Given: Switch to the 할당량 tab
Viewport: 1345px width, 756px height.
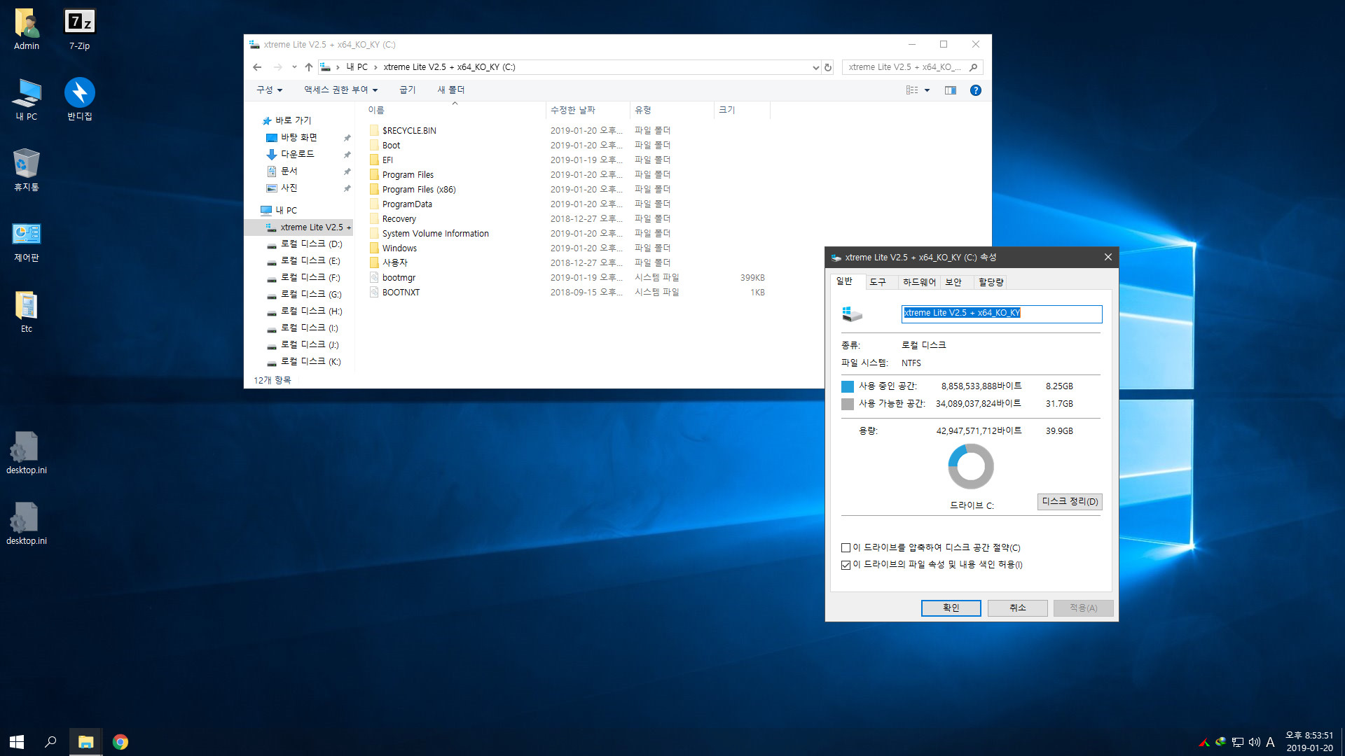Looking at the screenshot, I should [x=991, y=282].
